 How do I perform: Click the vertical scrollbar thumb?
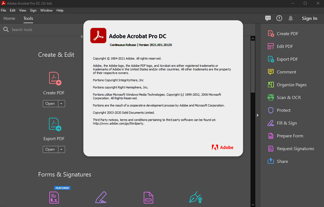click(x=253, y=67)
